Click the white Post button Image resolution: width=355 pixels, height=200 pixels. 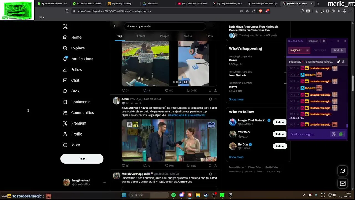(82, 159)
